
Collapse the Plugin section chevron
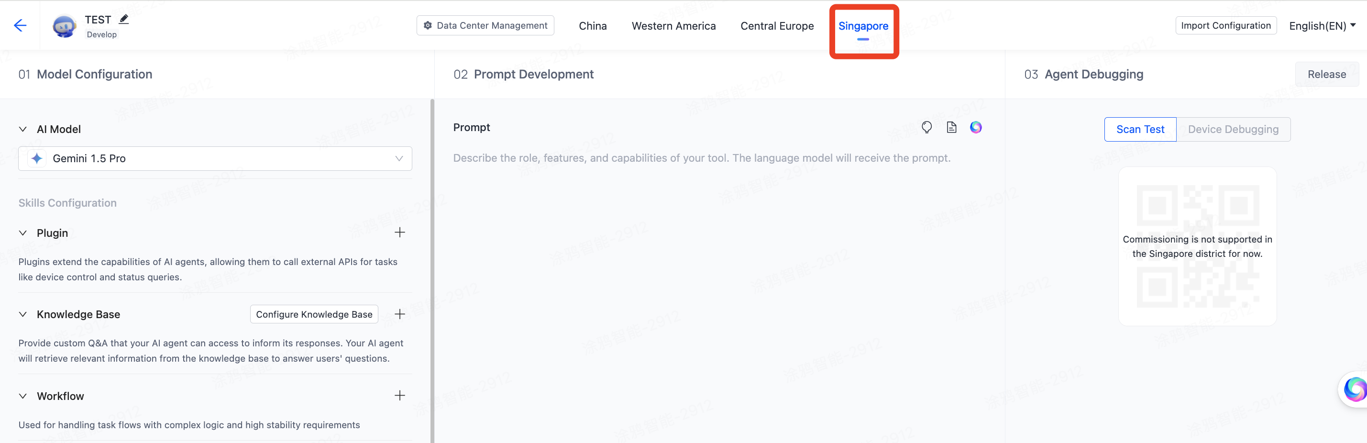point(23,233)
